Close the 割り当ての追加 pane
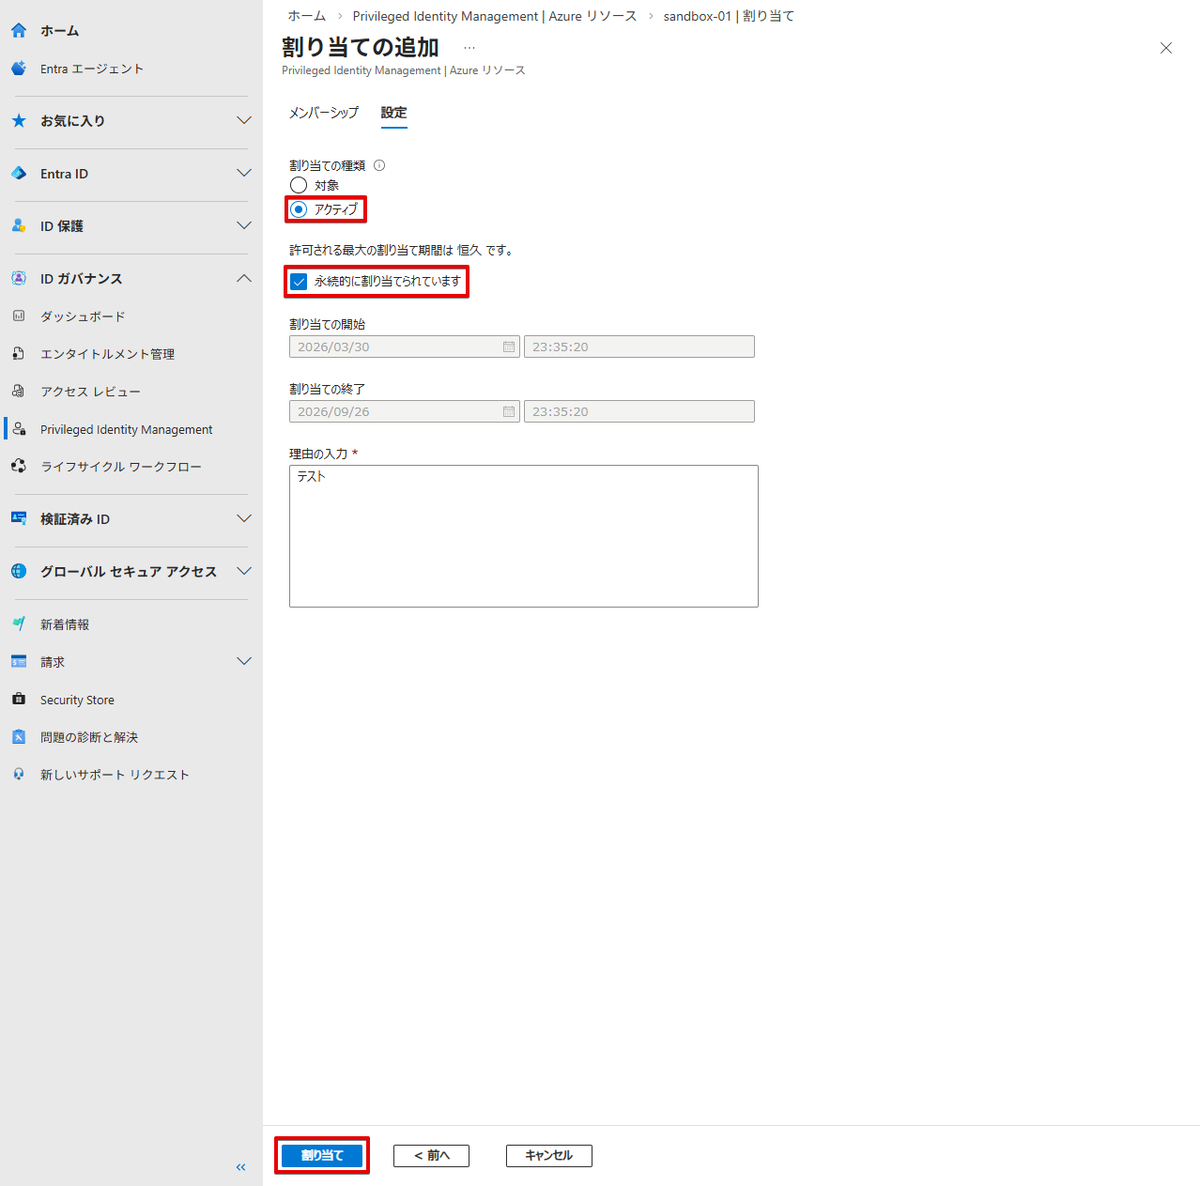The image size is (1200, 1186). [x=1166, y=48]
